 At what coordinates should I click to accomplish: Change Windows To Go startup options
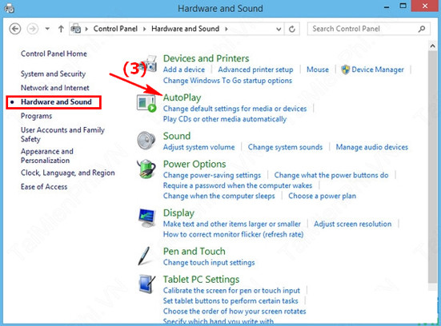click(227, 81)
